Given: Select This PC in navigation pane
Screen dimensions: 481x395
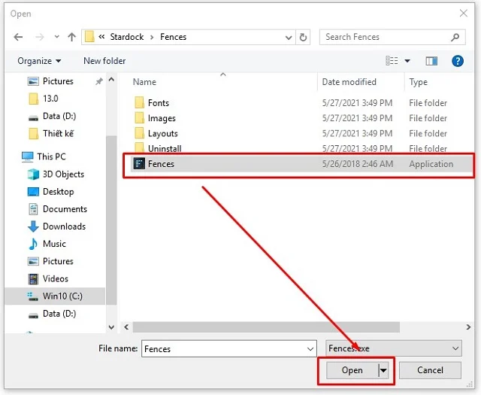Looking at the screenshot, I should point(51,156).
